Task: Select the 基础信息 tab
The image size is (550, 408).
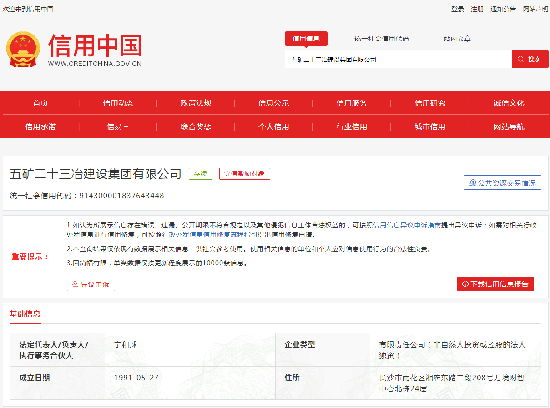Action: pyautogui.click(x=25, y=314)
